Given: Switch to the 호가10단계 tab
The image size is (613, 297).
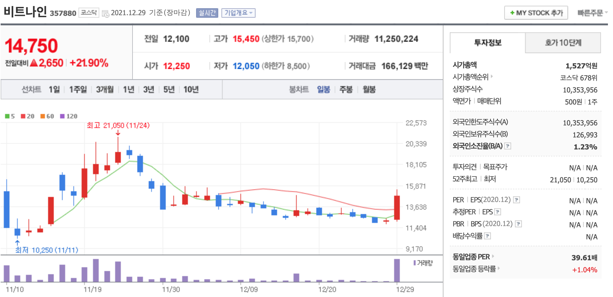Looking at the screenshot, I should pos(563,43).
